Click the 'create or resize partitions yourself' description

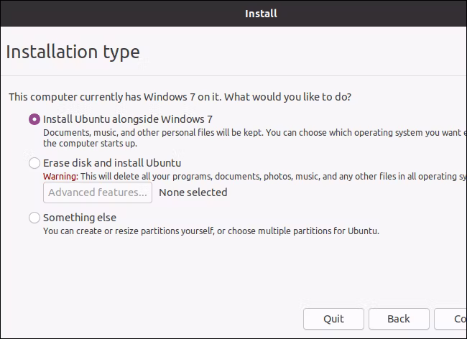pos(211,231)
